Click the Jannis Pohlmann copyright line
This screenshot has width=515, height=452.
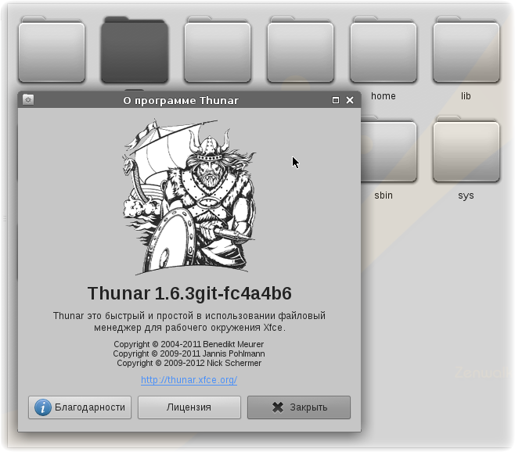(x=189, y=353)
